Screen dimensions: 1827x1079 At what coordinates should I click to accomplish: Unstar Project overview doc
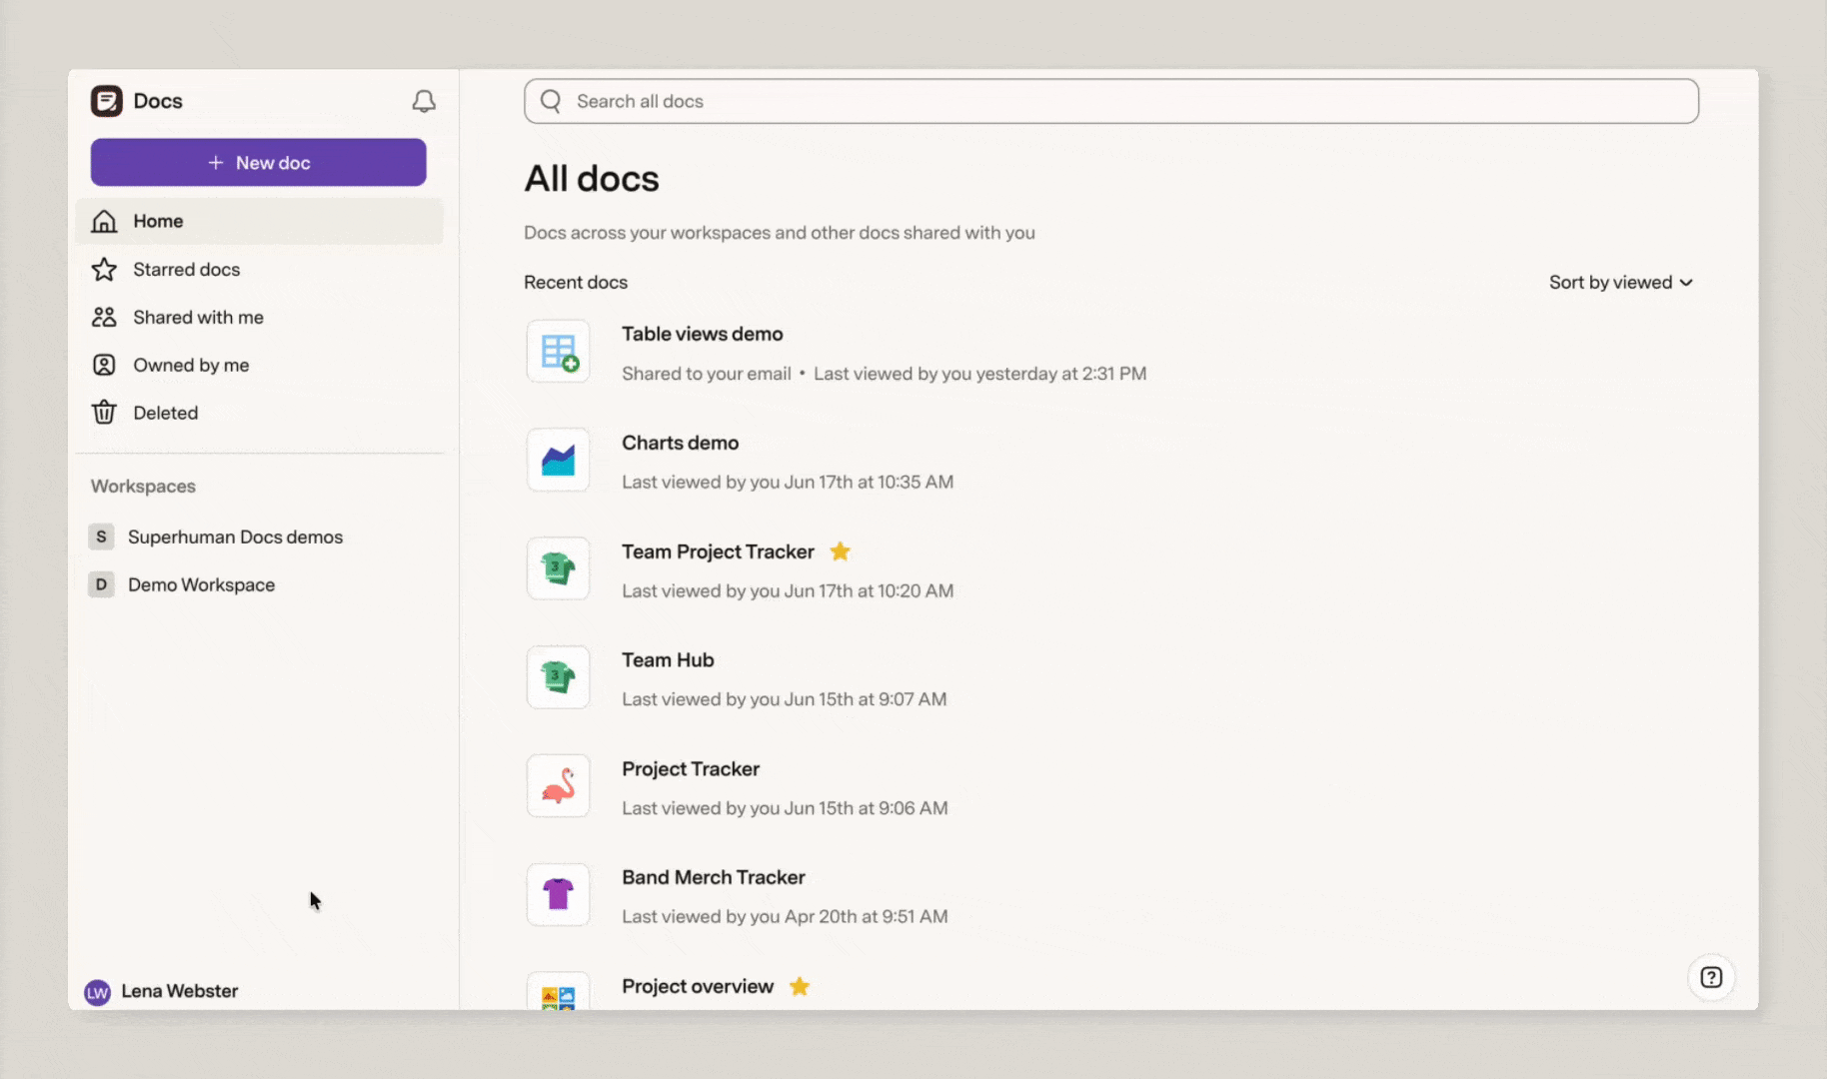(x=800, y=986)
